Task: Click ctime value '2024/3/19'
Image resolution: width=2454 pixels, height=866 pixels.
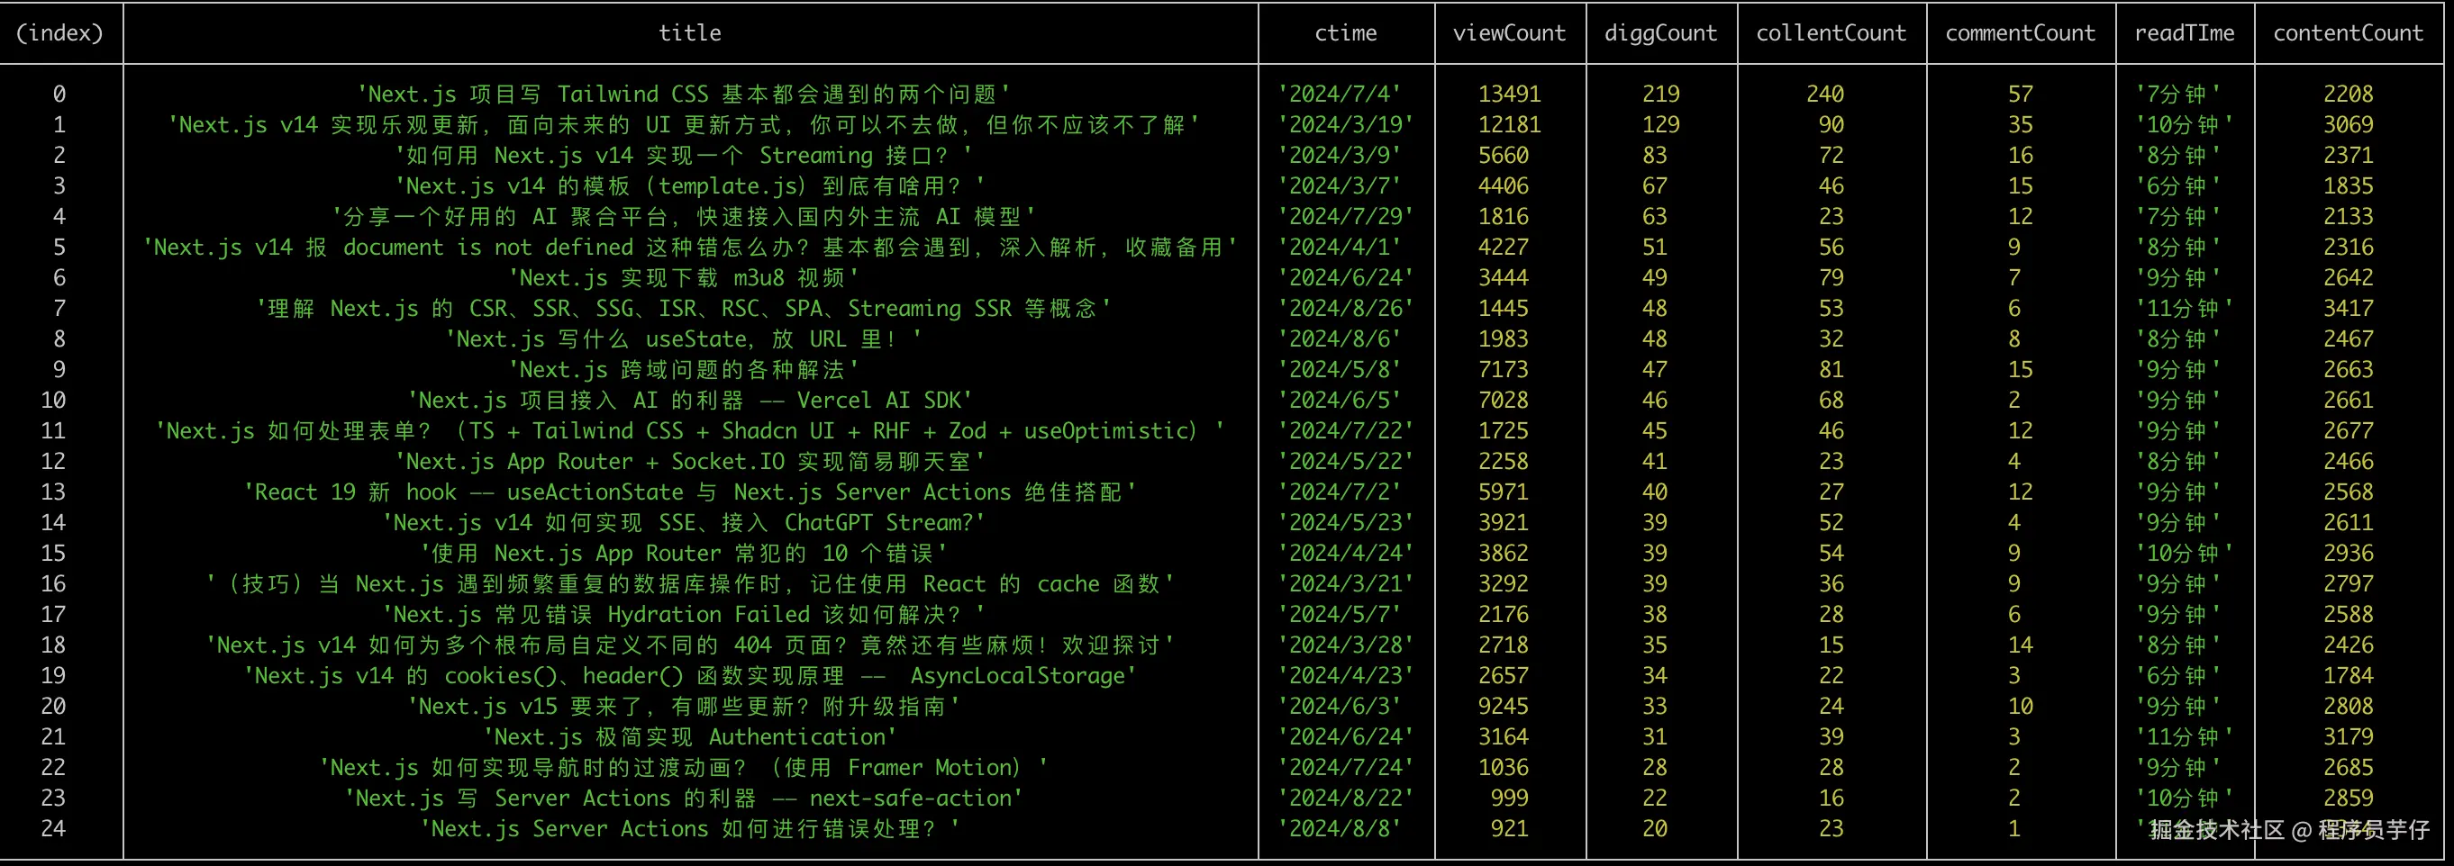Action: [1345, 124]
